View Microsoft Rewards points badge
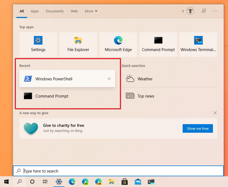The image size is (228, 187). pos(190,11)
